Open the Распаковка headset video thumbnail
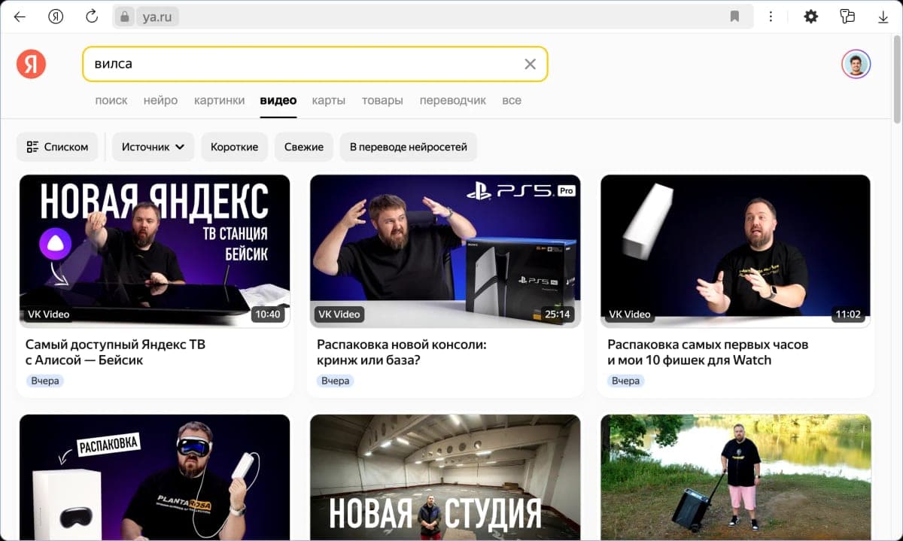This screenshot has height=541, width=903. click(154, 476)
